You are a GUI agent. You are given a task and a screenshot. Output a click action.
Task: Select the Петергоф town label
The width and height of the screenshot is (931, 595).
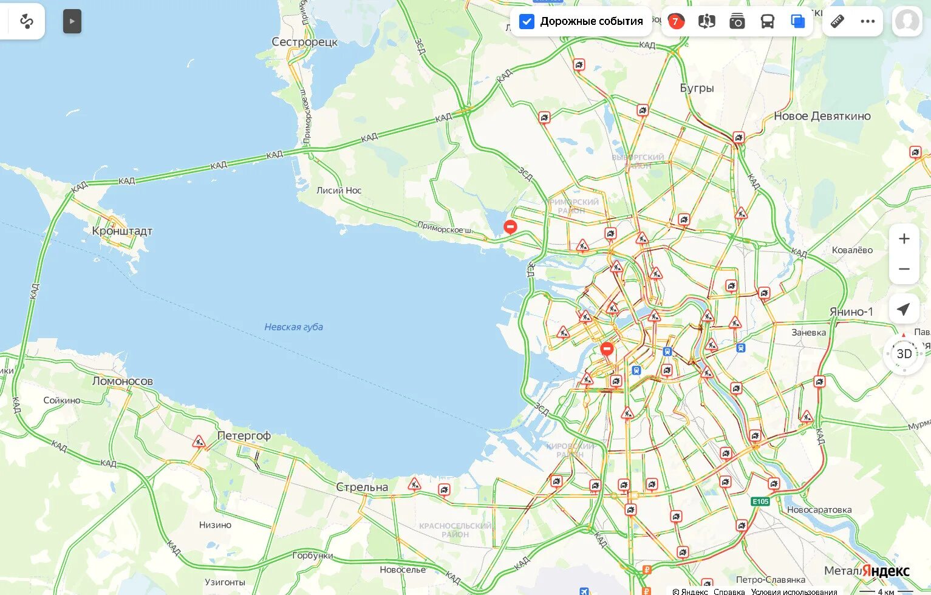coord(244,435)
